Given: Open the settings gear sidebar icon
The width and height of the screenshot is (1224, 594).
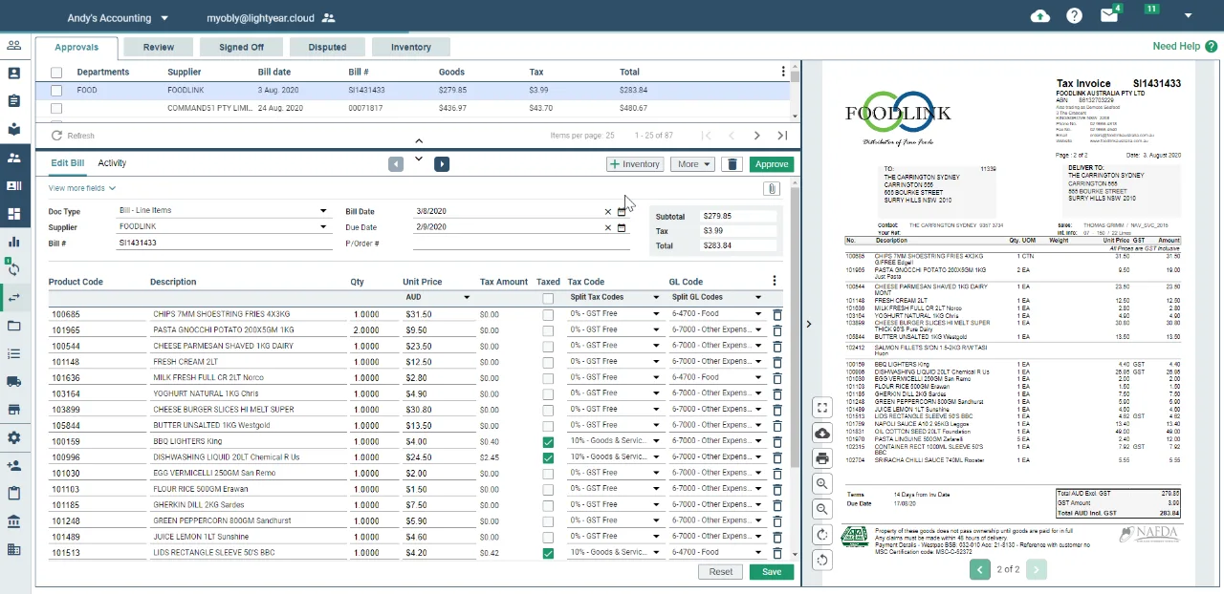Looking at the screenshot, I should [x=14, y=437].
